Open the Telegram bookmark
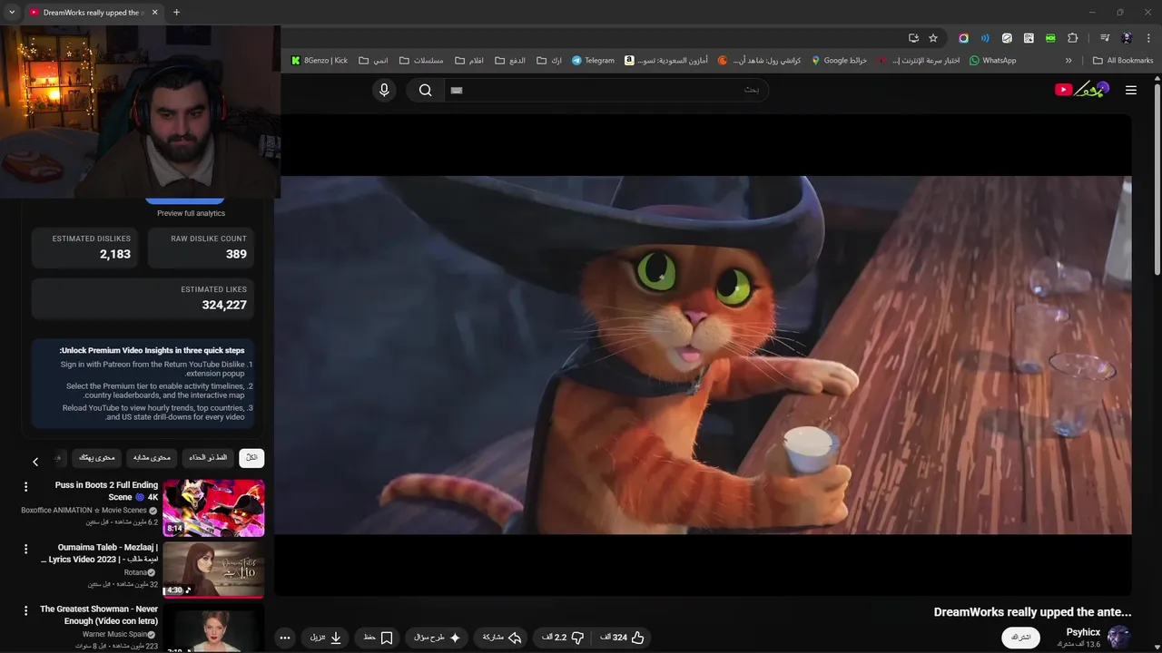This screenshot has width=1162, height=653. click(593, 60)
